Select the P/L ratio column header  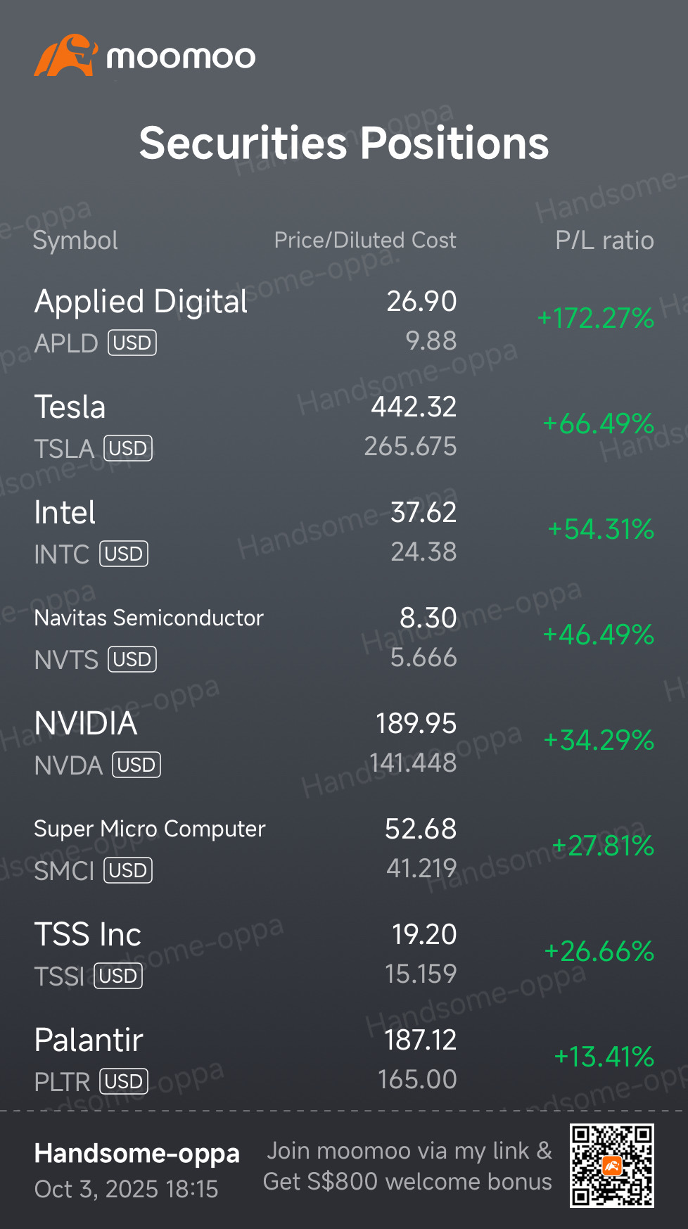[604, 241]
